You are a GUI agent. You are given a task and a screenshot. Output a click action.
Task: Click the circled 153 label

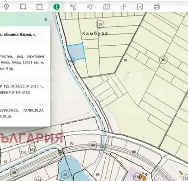coord(32,150)
